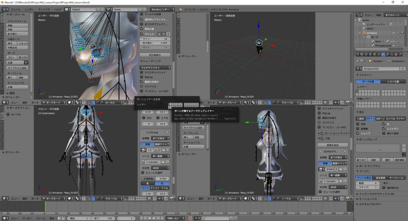
Task: Enable the オートIK checkbox
Action: point(8,114)
